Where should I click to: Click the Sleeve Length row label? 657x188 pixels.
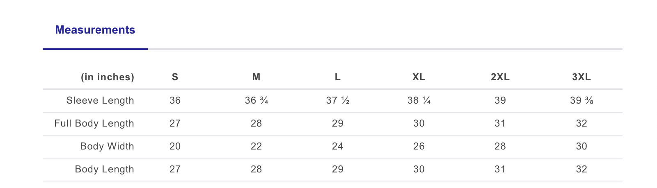100,100
